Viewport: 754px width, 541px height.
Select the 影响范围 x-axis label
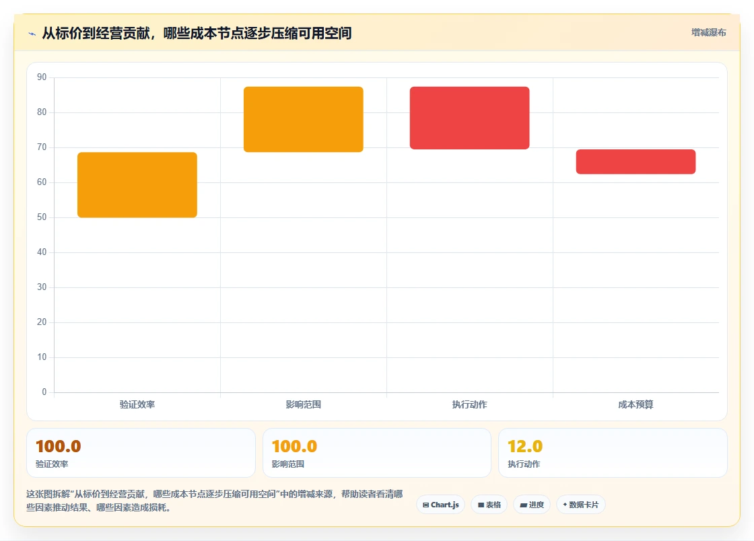coord(304,404)
